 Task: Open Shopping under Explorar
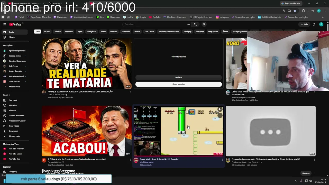coord(14,172)
